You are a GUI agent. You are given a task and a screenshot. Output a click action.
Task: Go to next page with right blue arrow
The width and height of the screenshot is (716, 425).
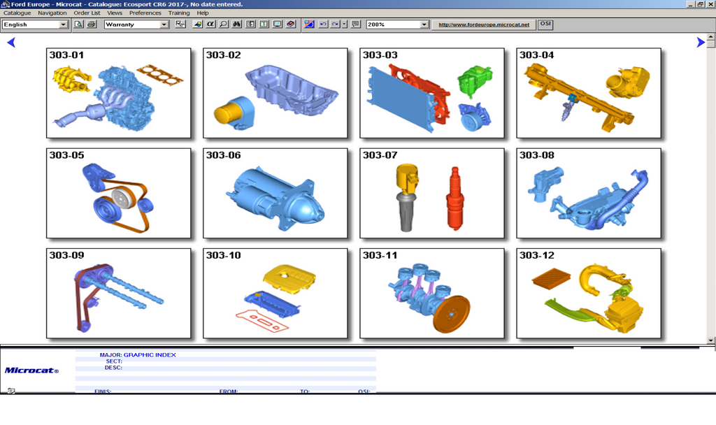coord(701,43)
